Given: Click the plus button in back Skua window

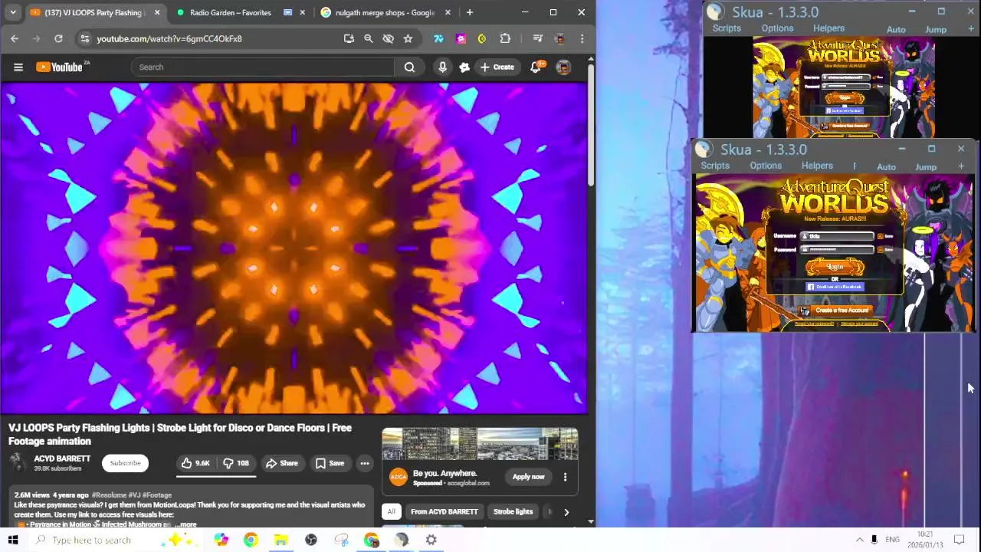Looking at the screenshot, I should coord(971,29).
